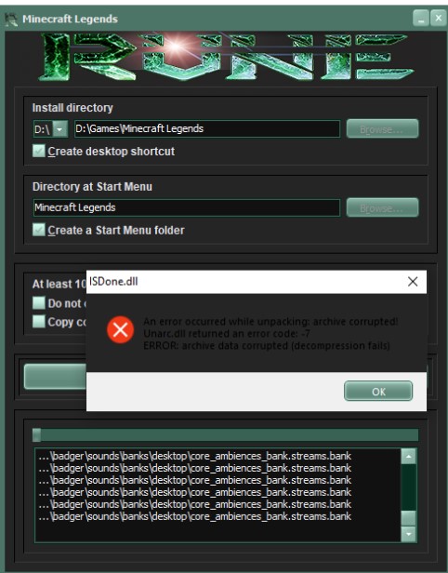Click the installer icon in title bar
448x573 pixels.
pyautogui.click(x=11, y=19)
